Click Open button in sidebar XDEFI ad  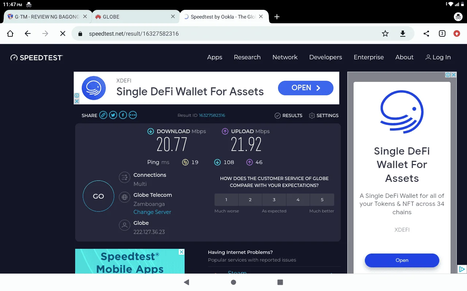click(402, 260)
